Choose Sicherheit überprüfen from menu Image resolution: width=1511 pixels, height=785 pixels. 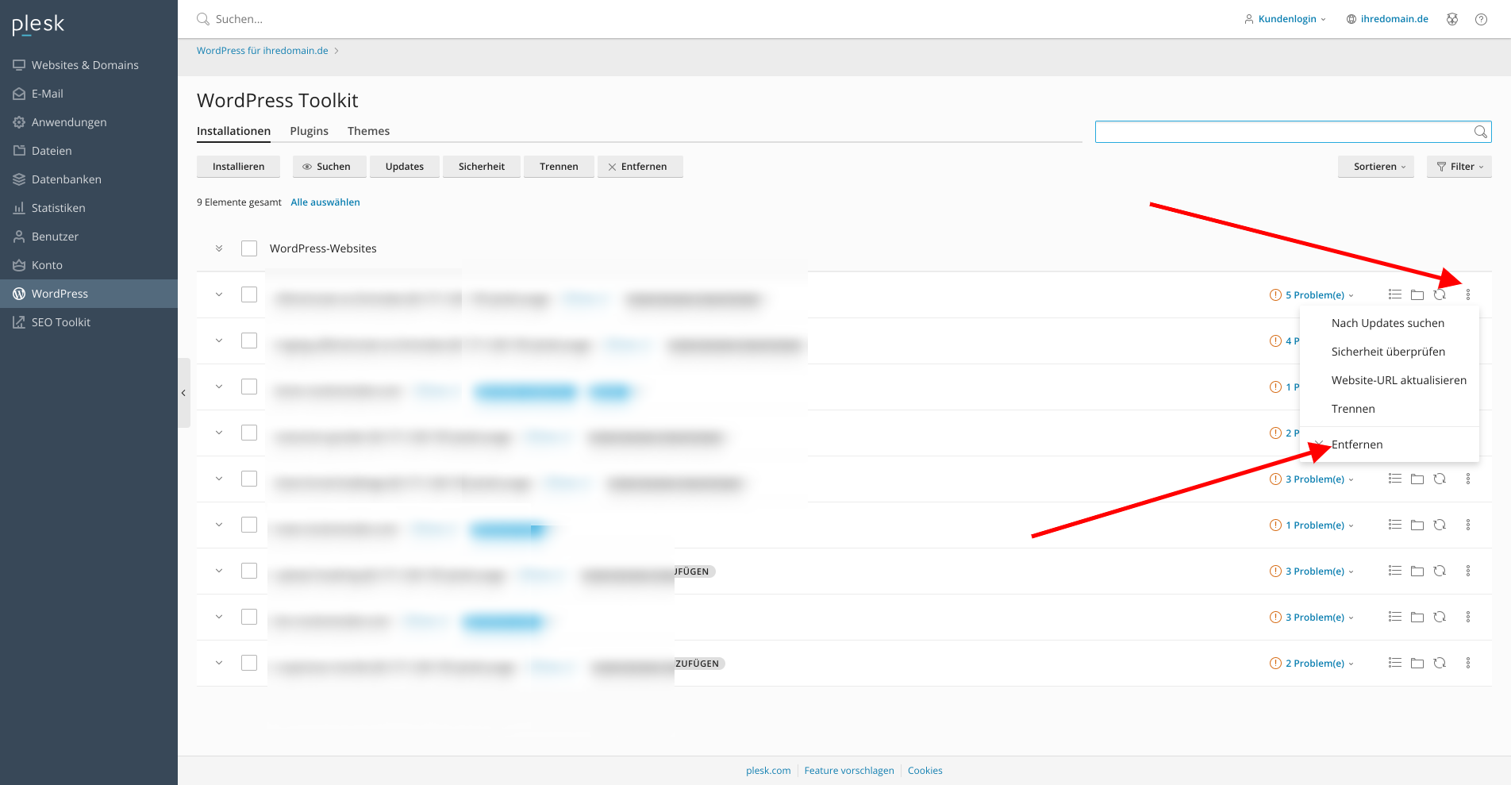pos(1389,352)
